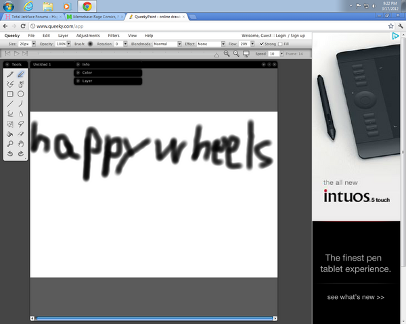The image size is (406, 324).
Task: Select the water drop Blur tool
Action: (21, 114)
